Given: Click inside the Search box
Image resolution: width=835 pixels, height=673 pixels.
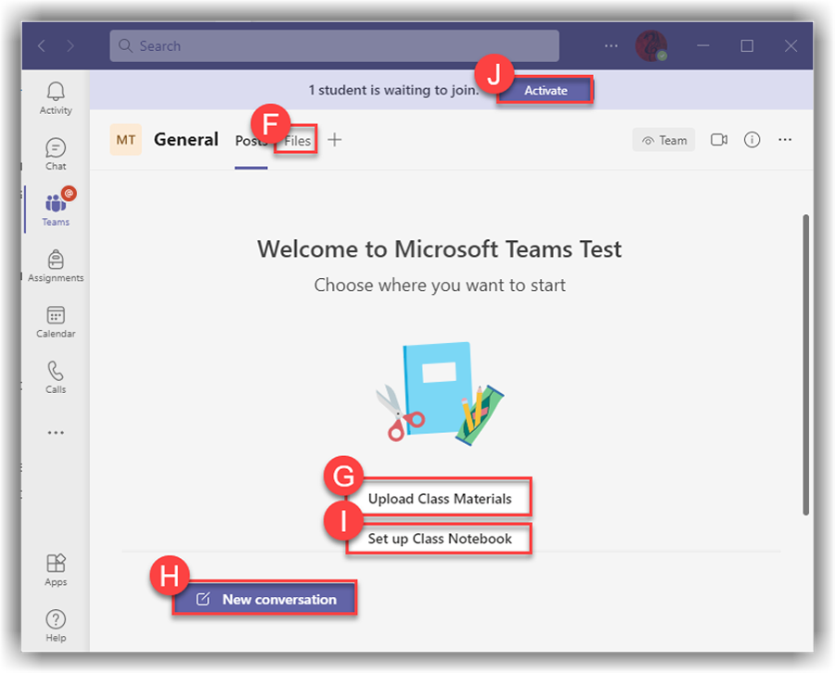Looking at the screenshot, I should 334,45.
